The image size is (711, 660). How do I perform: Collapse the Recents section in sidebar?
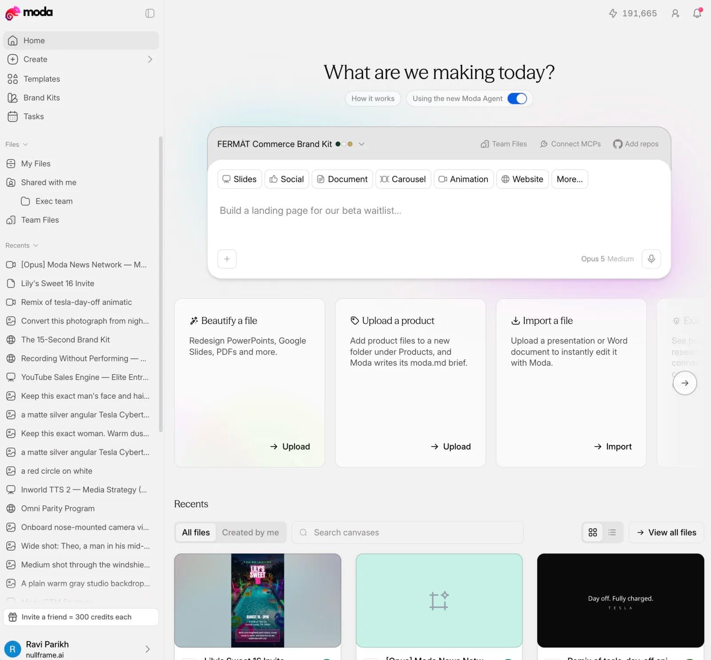point(22,245)
